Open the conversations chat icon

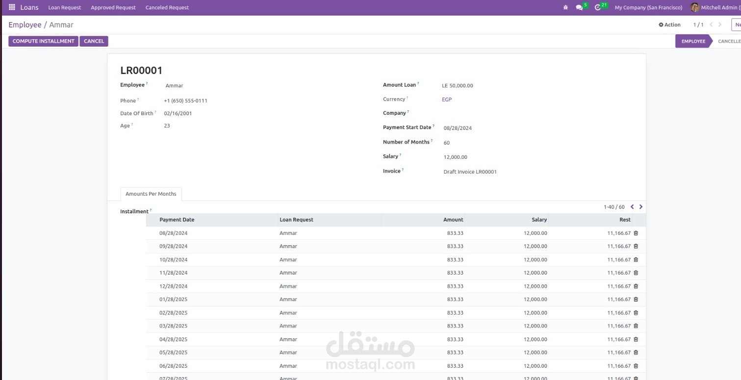pyautogui.click(x=579, y=7)
